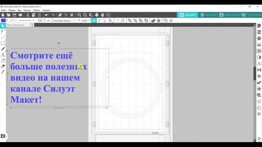Select the Text tool in left toolbar
262x147 pixels.
coord(3,55)
